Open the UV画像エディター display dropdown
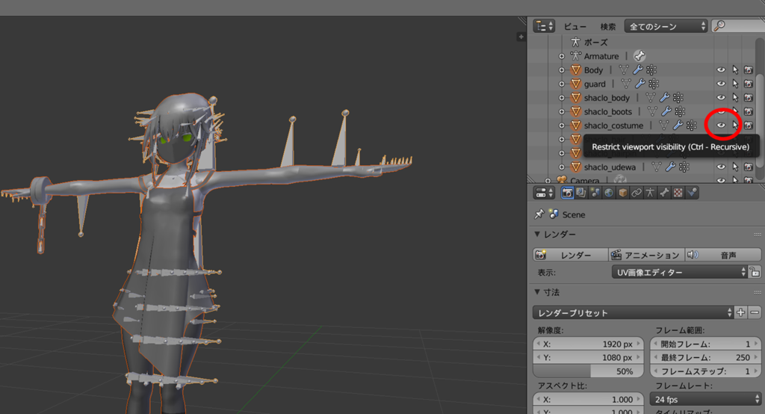Screen dimensions: 765x414 (679, 273)
